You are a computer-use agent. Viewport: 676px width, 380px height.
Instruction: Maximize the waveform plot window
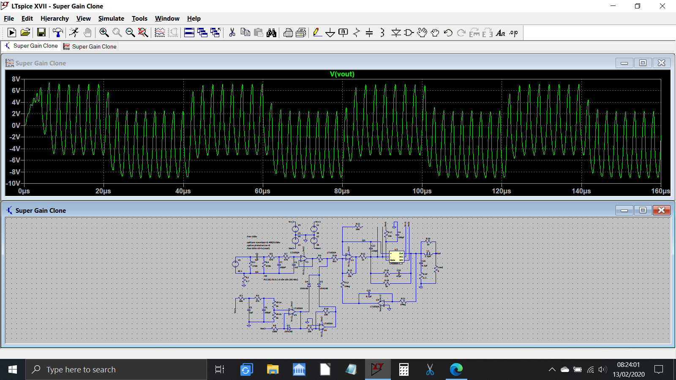click(643, 63)
